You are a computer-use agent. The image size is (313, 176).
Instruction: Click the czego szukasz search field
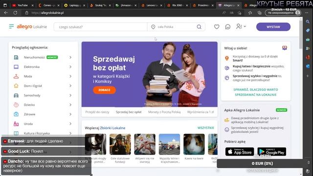pyautogui.click(x=100, y=27)
